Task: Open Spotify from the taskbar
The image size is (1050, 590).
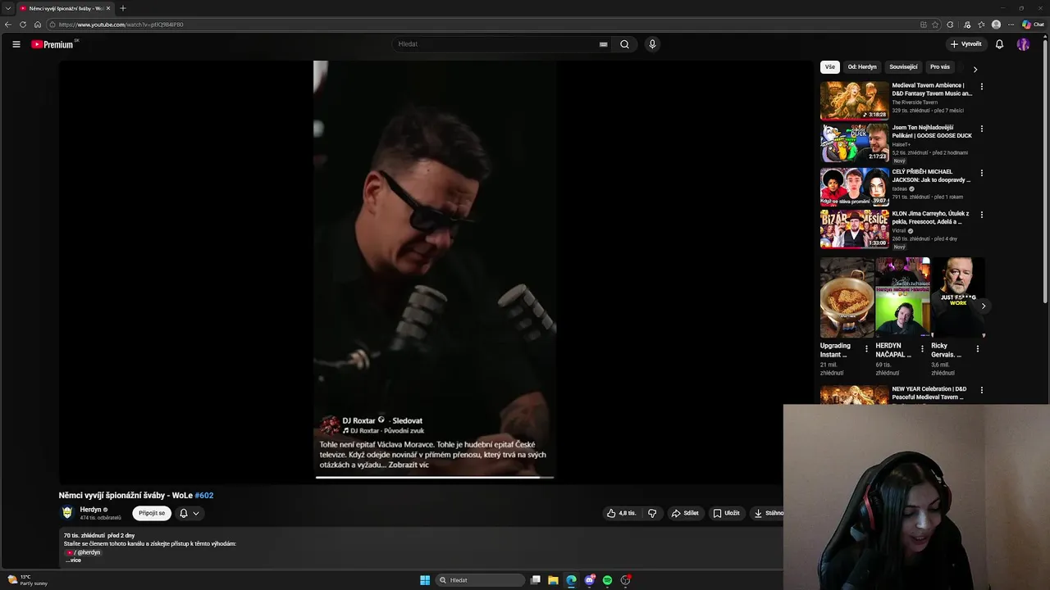Action: (607, 580)
